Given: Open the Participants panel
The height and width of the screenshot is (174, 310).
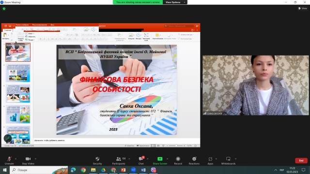Looking at the screenshot, I should pyautogui.click(x=119, y=160).
